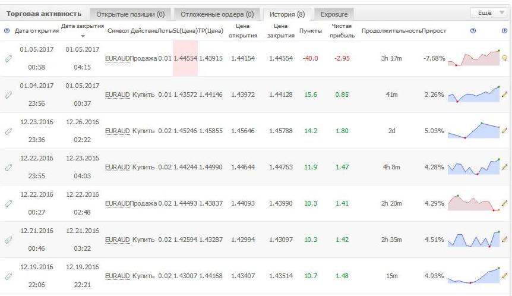
Task: Click sparkline chart of 4.51% trade
Action: point(474,240)
